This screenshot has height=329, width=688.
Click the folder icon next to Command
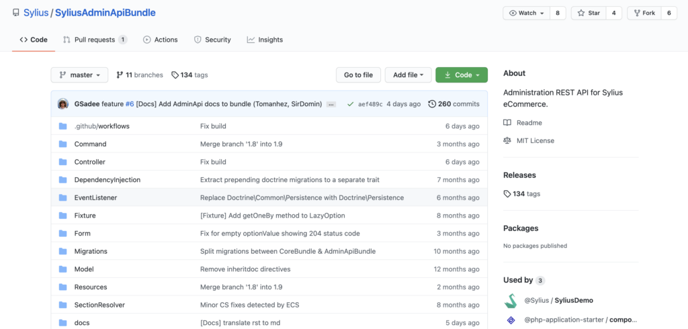click(x=62, y=144)
